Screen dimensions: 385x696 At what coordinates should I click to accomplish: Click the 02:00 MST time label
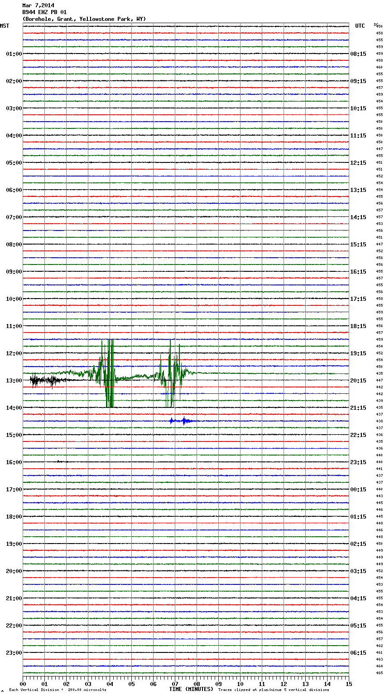tap(14, 81)
